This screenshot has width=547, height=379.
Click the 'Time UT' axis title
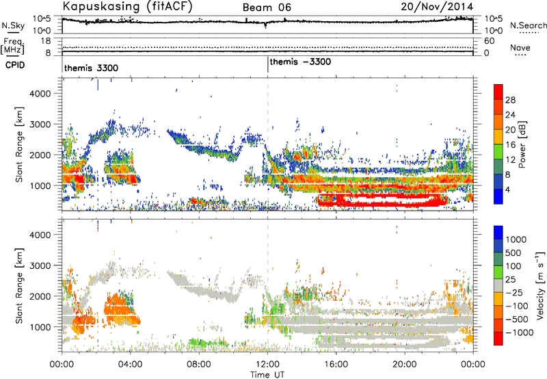[267, 375]
